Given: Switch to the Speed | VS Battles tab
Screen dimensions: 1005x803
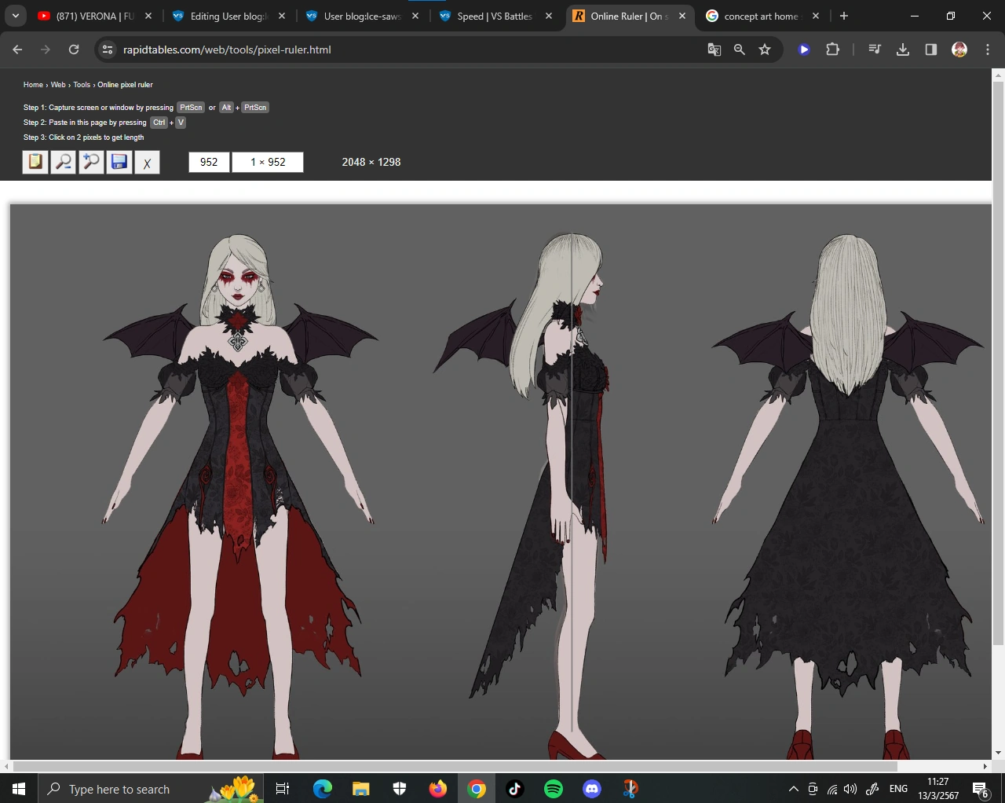Looking at the screenshot, I should click(x=494, y=16).
